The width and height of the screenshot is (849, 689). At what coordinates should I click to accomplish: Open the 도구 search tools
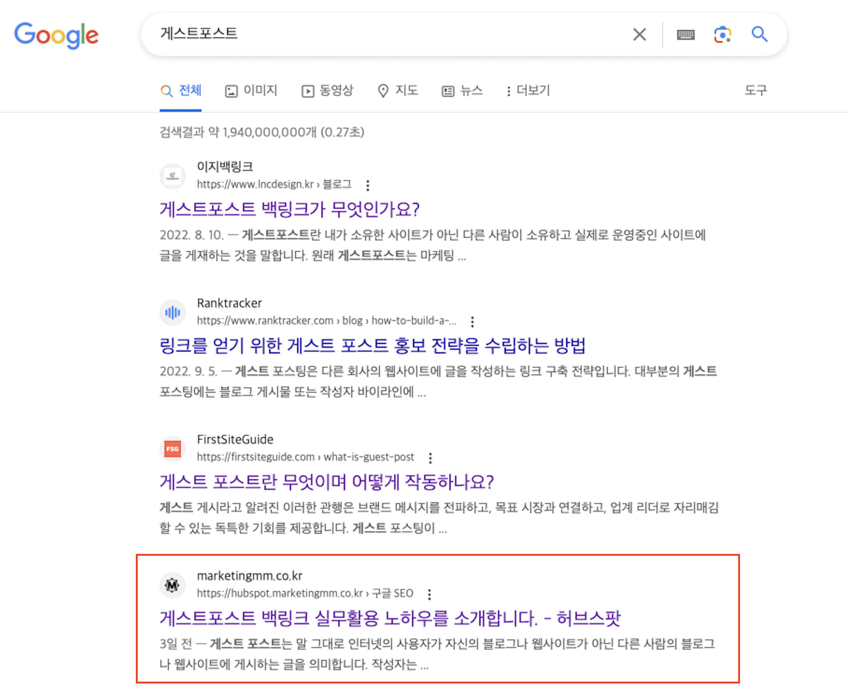755,91
